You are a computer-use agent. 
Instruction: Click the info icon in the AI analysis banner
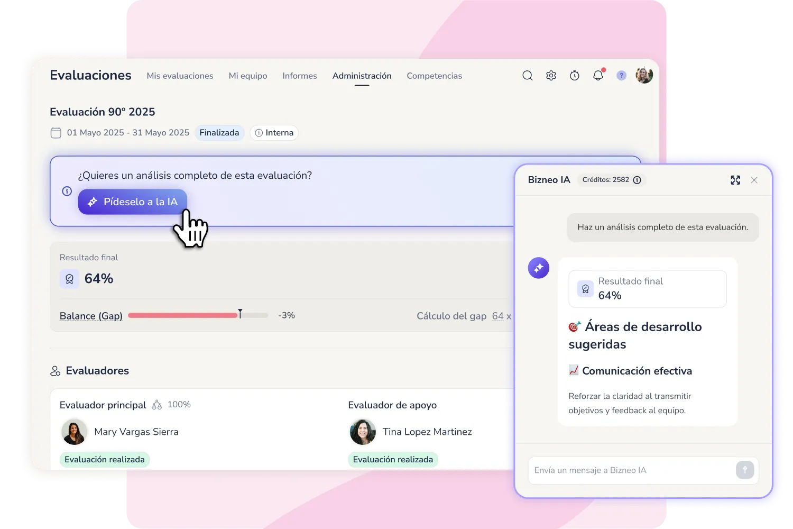coord(67,191)
